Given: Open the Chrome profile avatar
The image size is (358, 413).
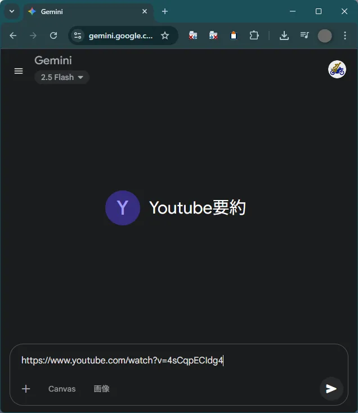Looking at the screenshot, I should coord(325,36).
